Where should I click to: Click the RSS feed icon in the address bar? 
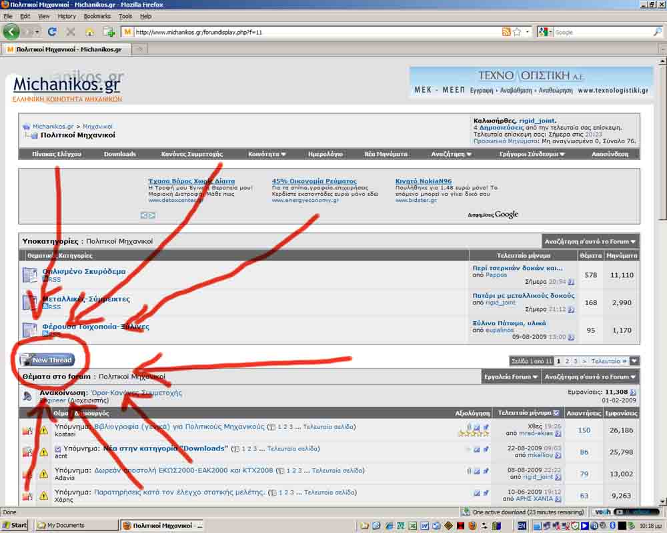tap(506, 31)
